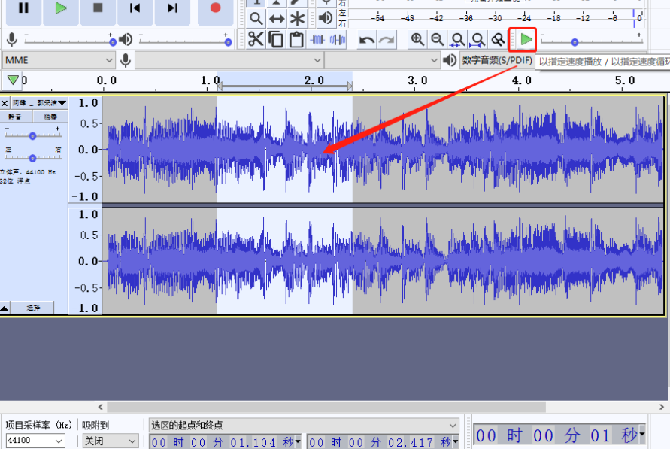Fit selection to window width

457,39
